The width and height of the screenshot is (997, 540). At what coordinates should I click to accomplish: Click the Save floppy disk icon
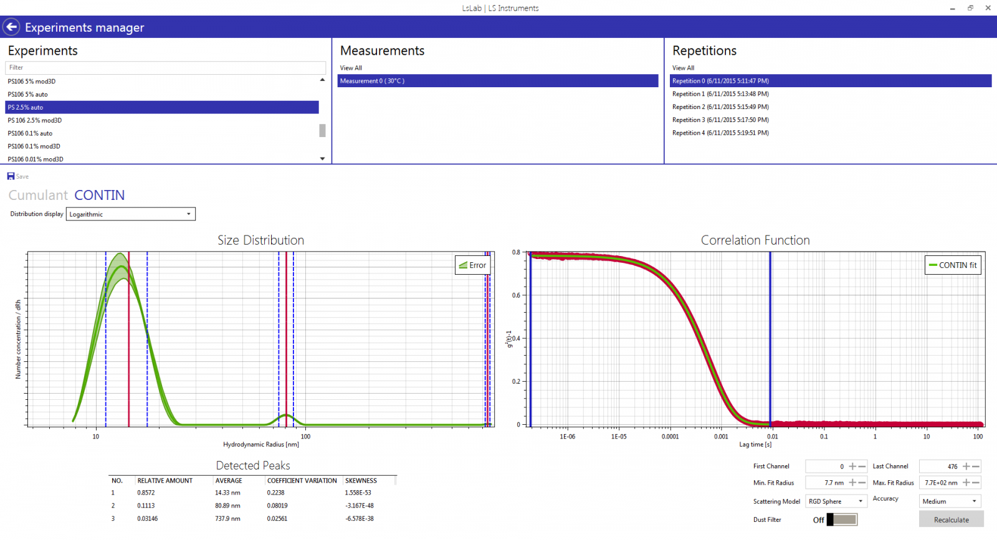pos(11,176)
